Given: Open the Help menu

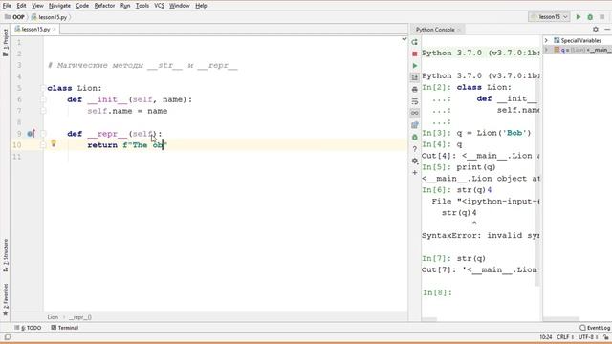Looking at the screenshot, I should coord(201,6).
